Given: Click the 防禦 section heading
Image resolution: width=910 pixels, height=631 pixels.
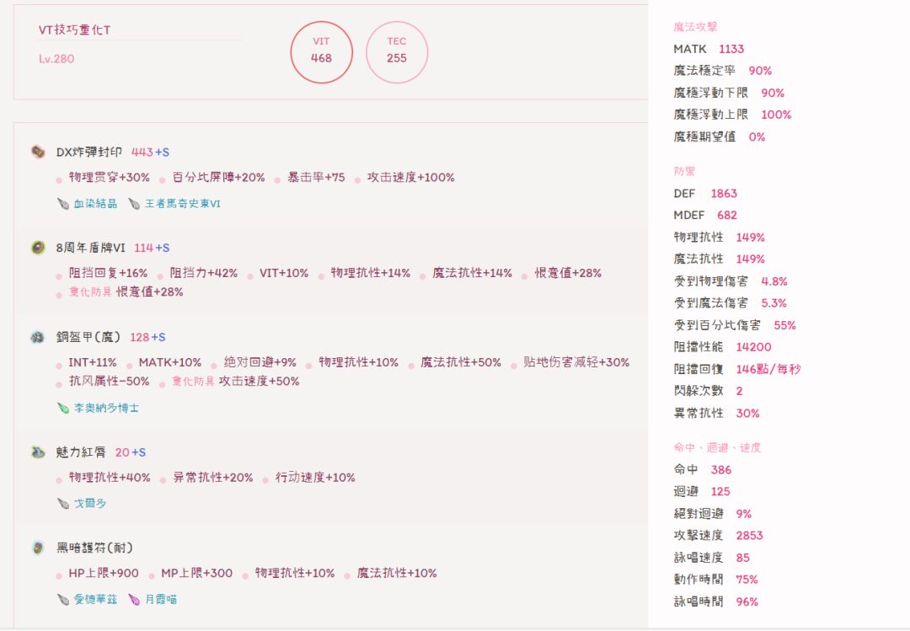Looking at the screenshot, I should (684, 171).
